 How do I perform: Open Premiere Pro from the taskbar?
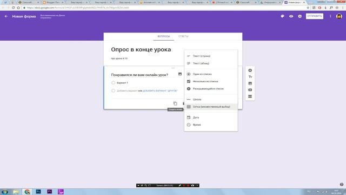tap(50, 191)
